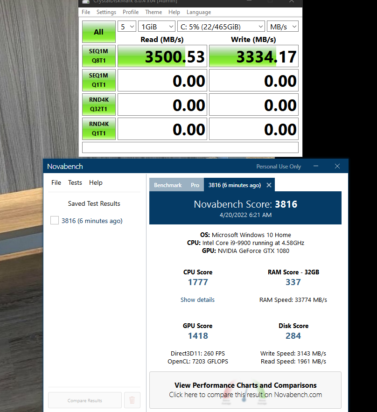Click the empty comment field in CrystalDiskMark
The height and width of the screenshot is (412, 377).
click(190, 147)
